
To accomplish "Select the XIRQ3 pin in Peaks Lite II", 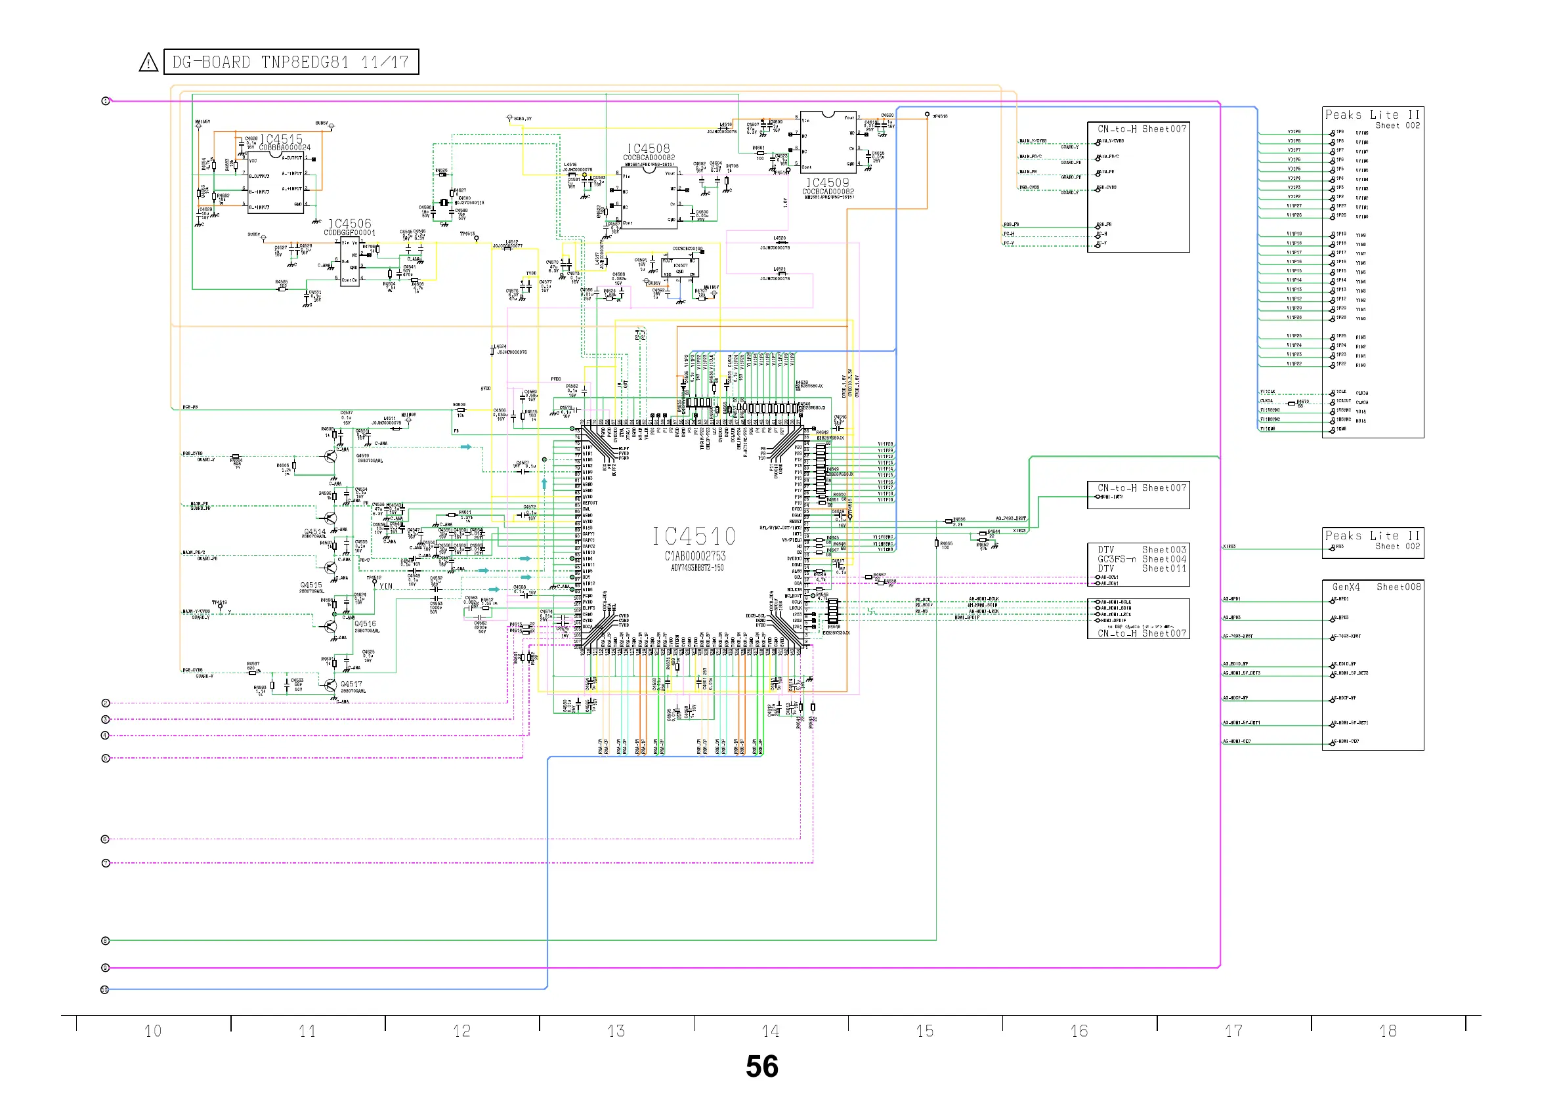I will point(1337,547).
